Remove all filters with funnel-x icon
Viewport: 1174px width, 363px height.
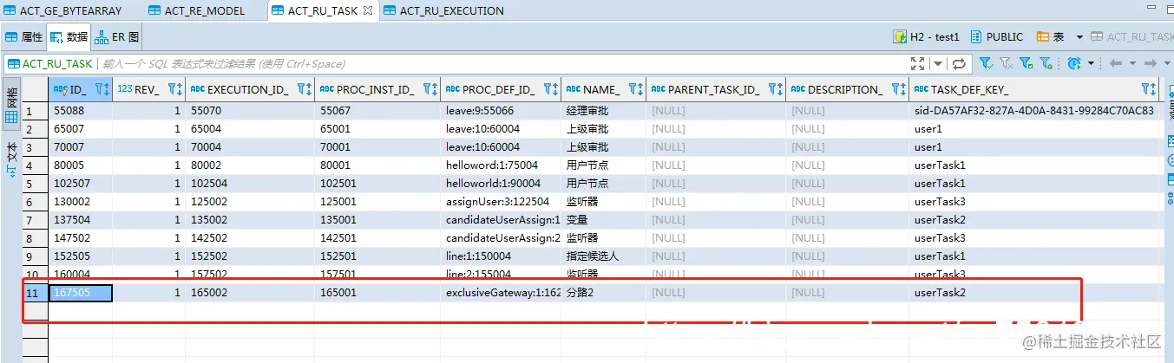point(1006,63)
